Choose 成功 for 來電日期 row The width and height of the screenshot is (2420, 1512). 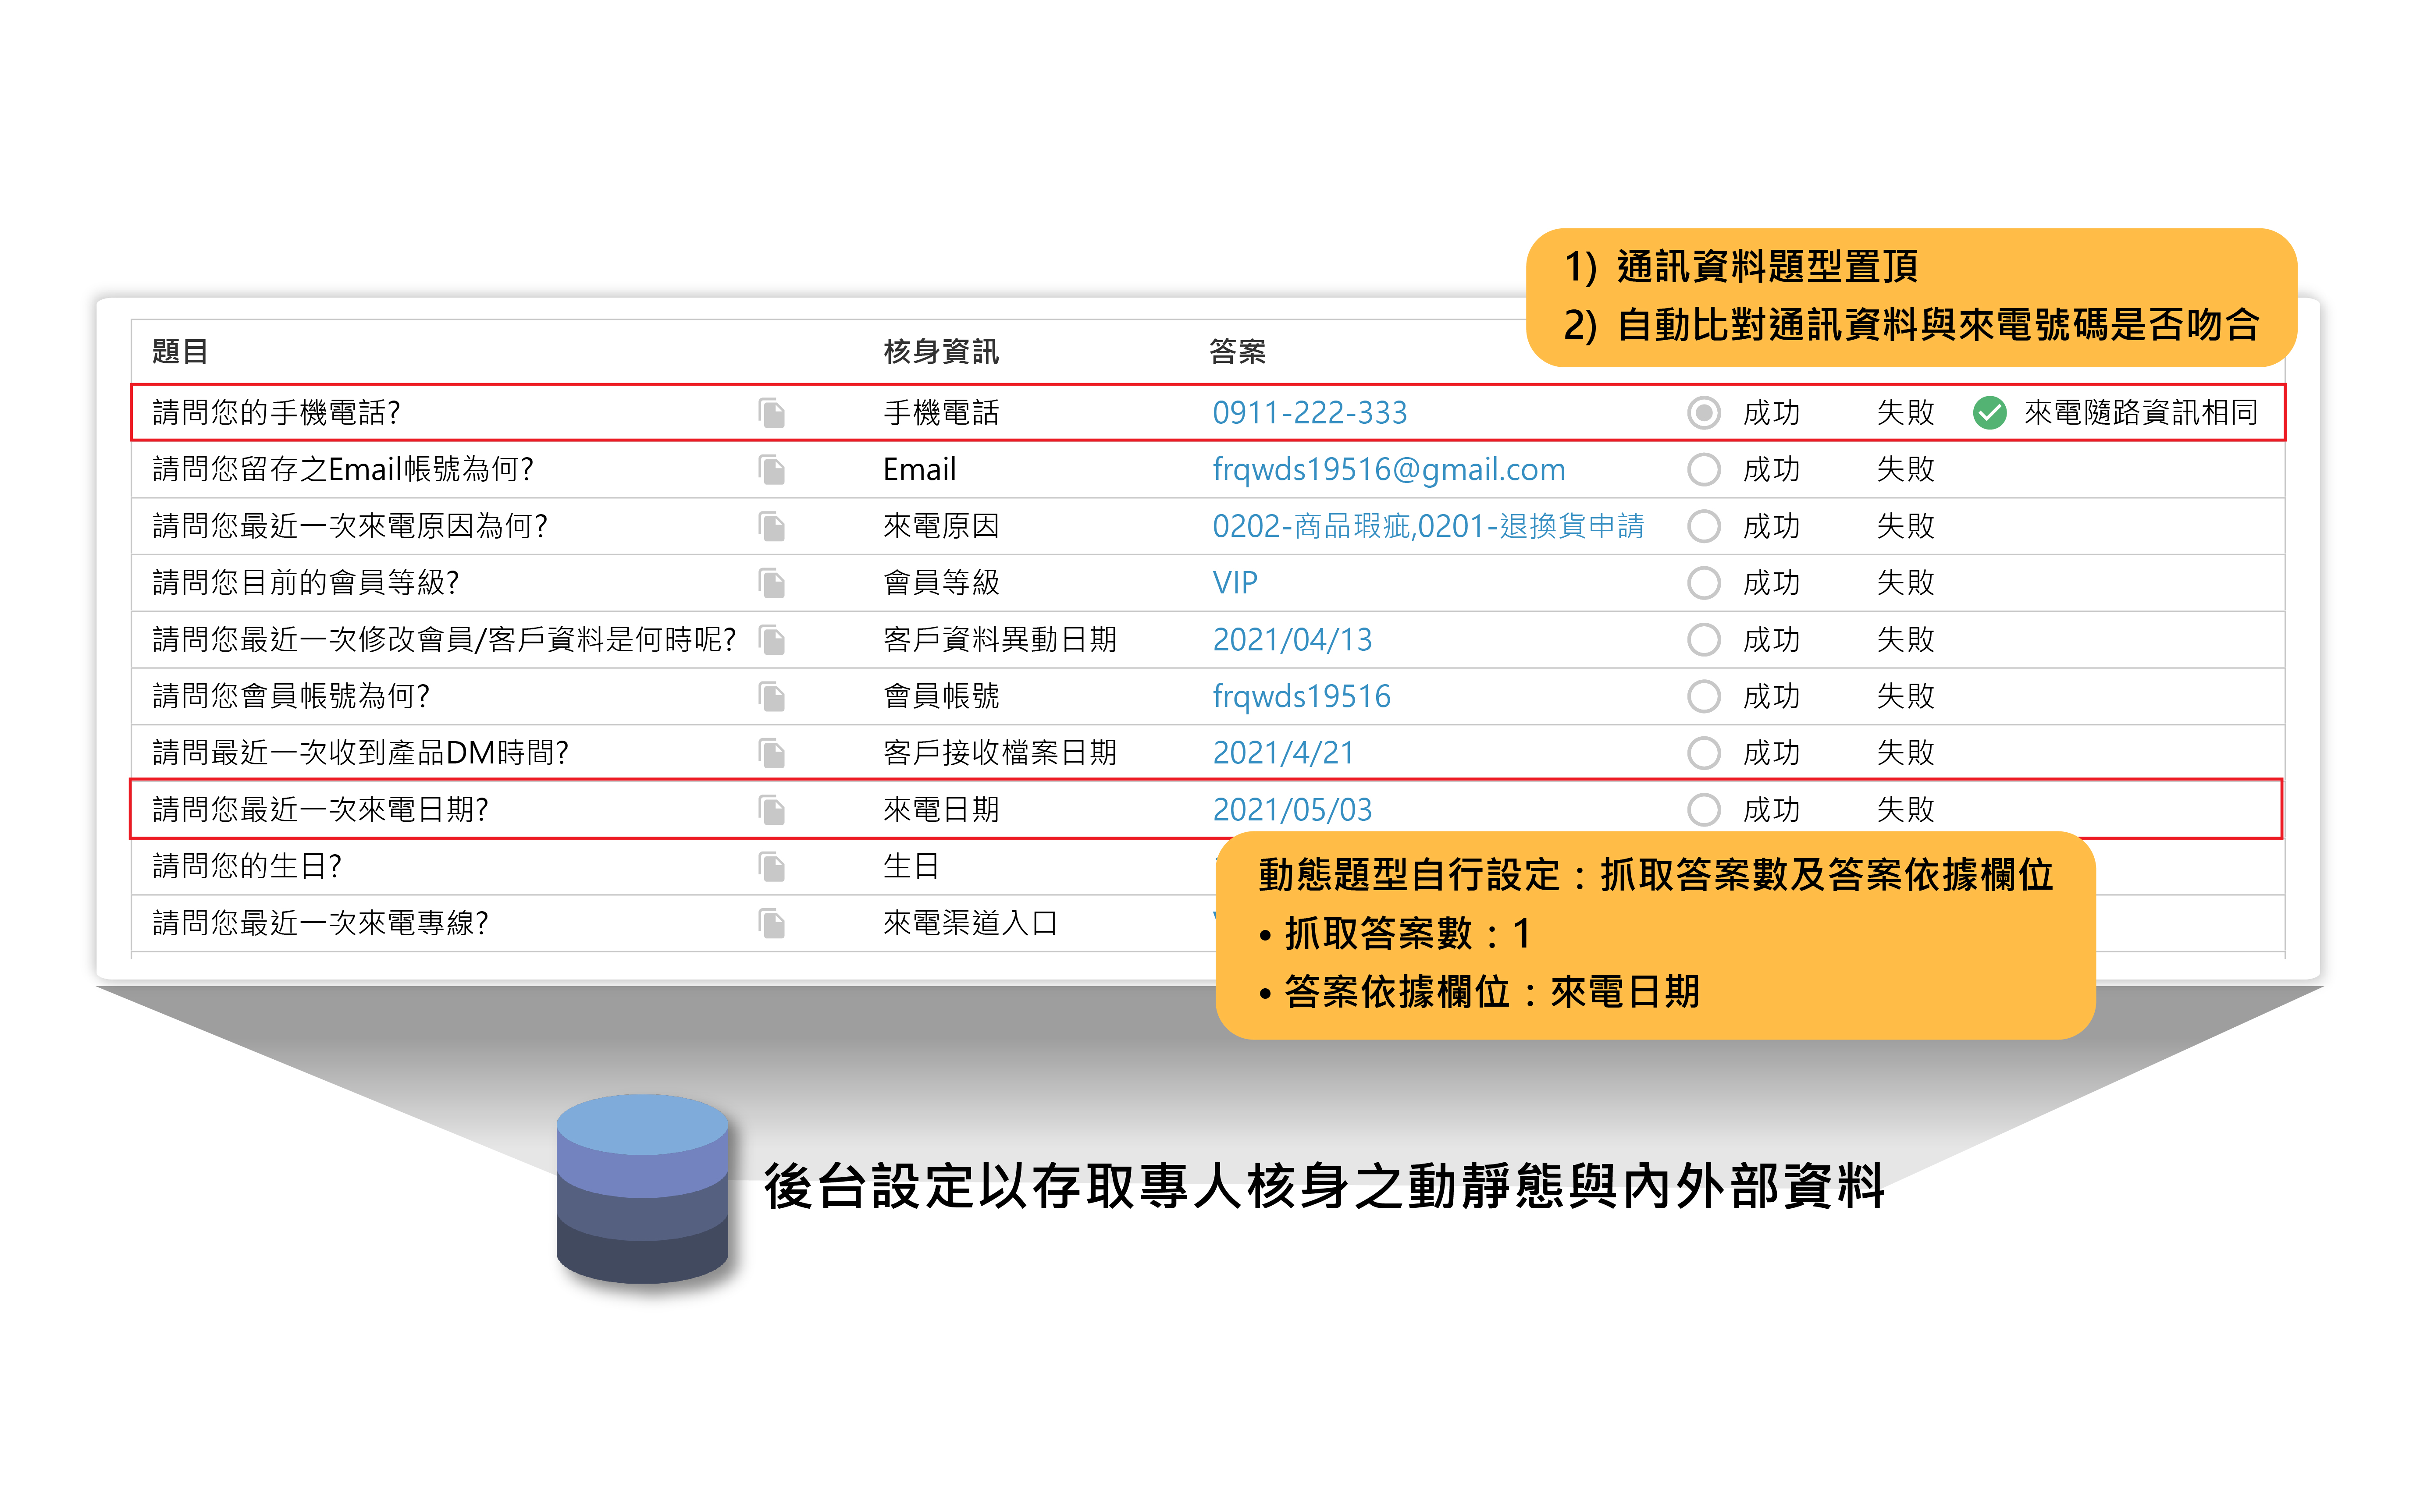[x=1703, y=809]
